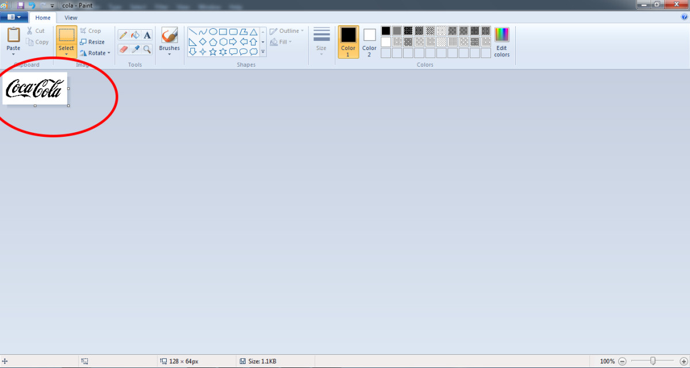Select the Pencil tool
Screen dimensions: 690x368
pos(123,36)
